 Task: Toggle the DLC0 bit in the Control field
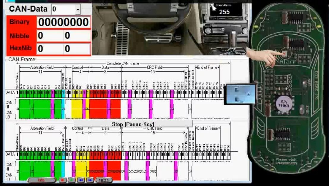tap(88, 92)
